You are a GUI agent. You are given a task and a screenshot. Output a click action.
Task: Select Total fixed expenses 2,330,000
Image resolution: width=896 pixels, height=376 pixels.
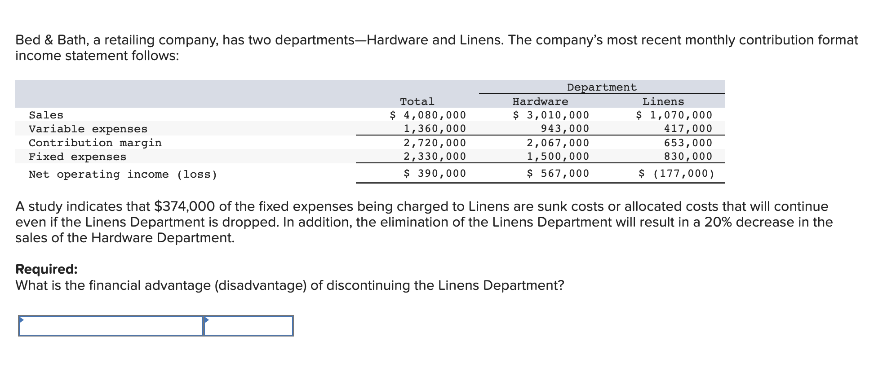click(435, 157)
